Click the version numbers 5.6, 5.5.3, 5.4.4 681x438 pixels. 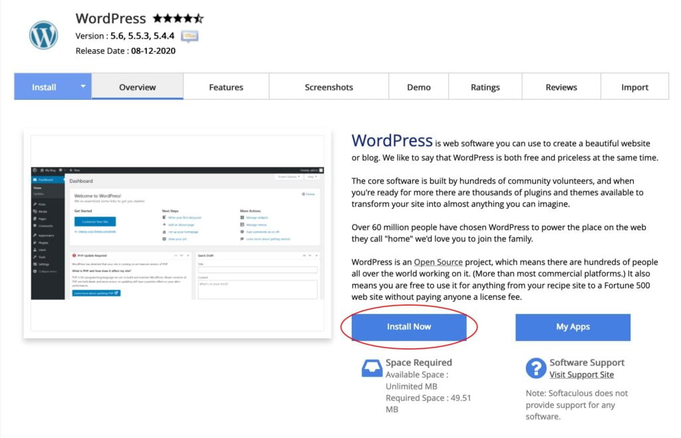(142, 36)
